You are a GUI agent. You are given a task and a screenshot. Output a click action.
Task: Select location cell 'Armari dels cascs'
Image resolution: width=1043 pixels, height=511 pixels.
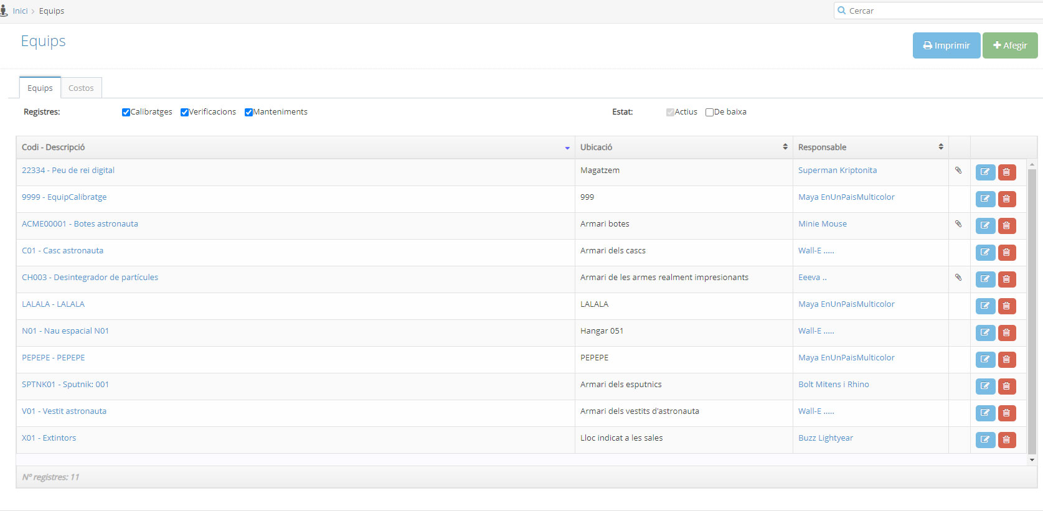613,250
